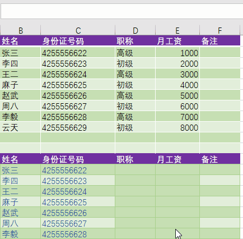The height and width of the screenshot is (239, 243).
Task: Click 职称 header in the upper table
Action: point(135,40)
